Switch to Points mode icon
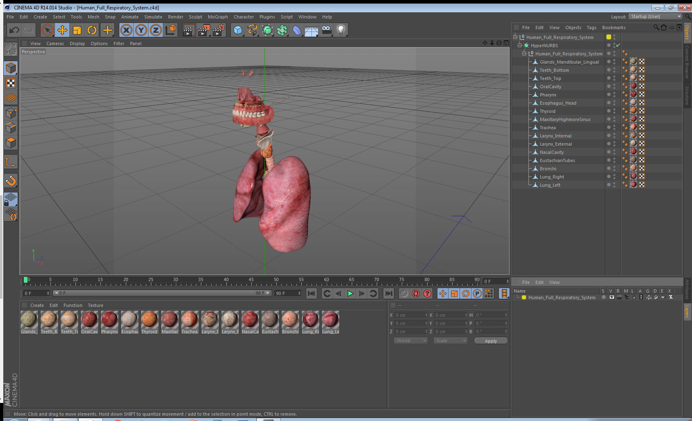 point(11,113)
